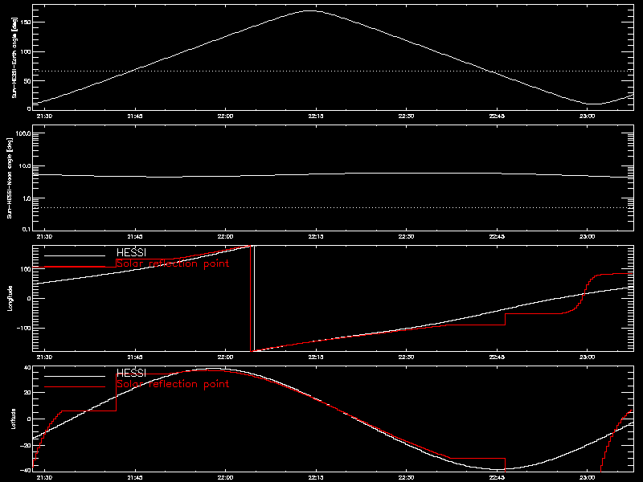
Task: Click the 150 tick on Sun-HESSI-Earth axis
Action: coord(26,22)
